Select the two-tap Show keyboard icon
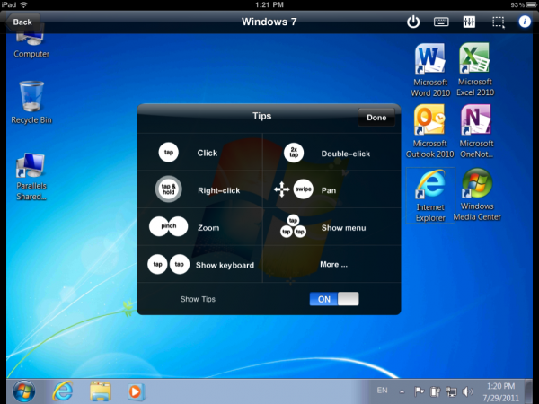539x404 pixels. pos(169,264)
